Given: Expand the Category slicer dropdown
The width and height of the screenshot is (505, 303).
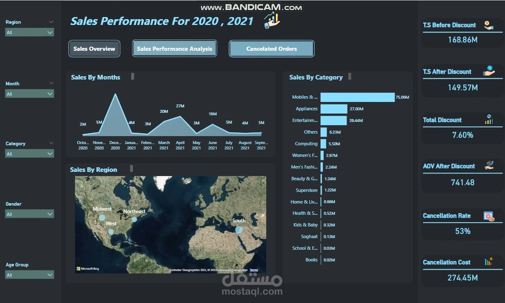Looking at the screenshot, I should [51, 153].
